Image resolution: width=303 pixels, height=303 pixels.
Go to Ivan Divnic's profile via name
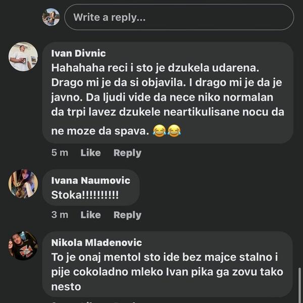click(x=79, y=54)
